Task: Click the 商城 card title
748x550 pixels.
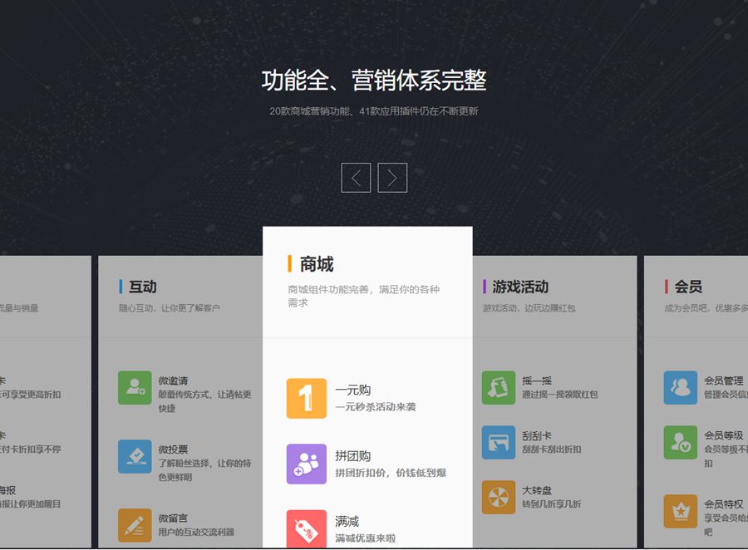Action: (x=317, y=264)
